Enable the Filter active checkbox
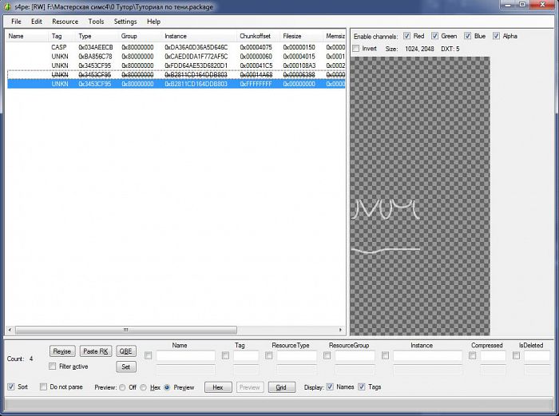 click(x=53, y=366)
